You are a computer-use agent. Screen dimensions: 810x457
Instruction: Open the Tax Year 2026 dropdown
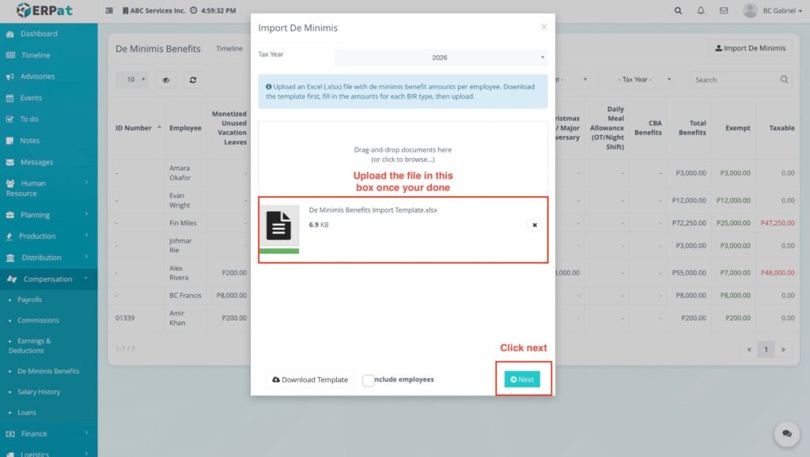pos(441,57)
